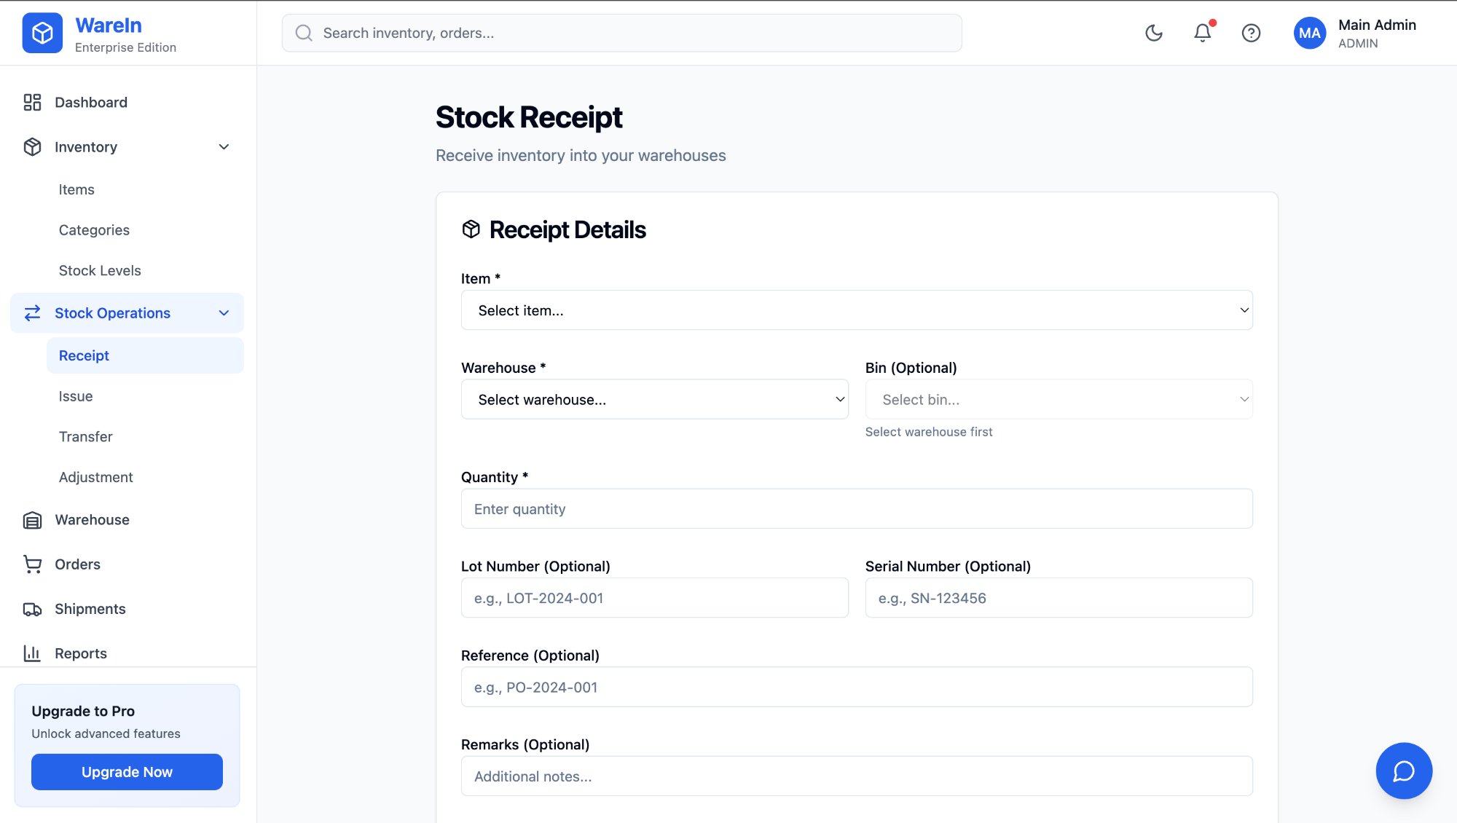Open the Select item dropdown

tap(856, 310)
